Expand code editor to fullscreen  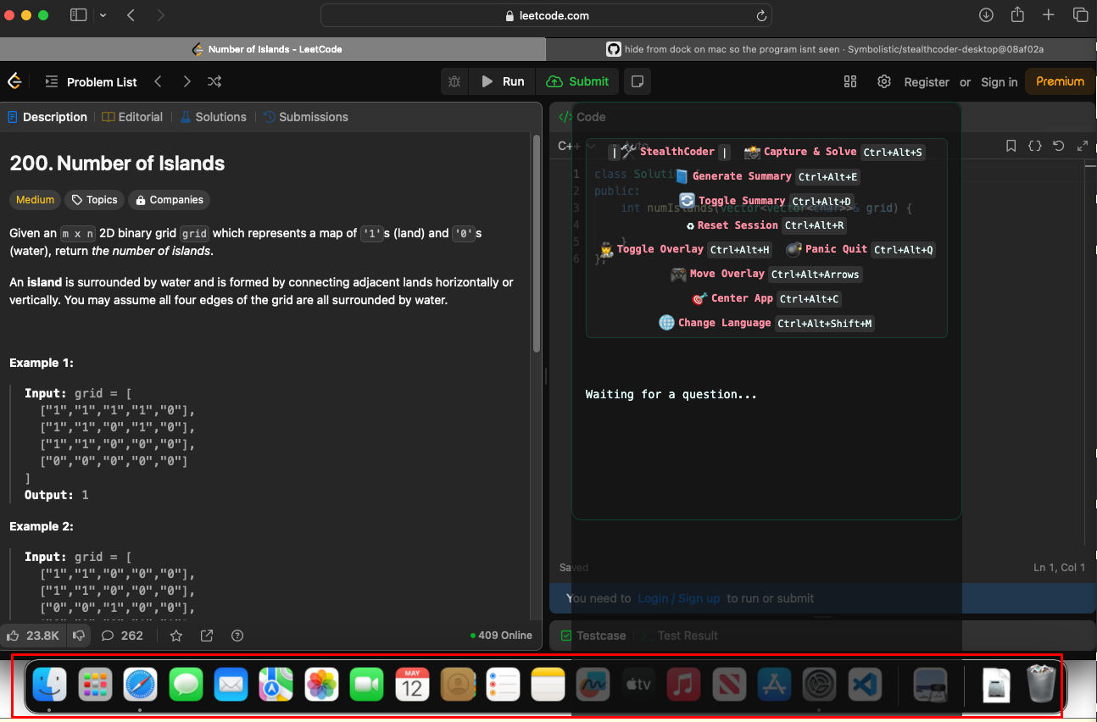1082,146
